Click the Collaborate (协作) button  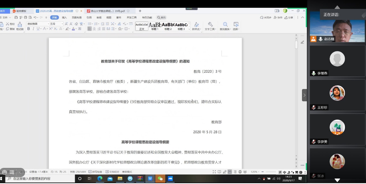(278, 18)
